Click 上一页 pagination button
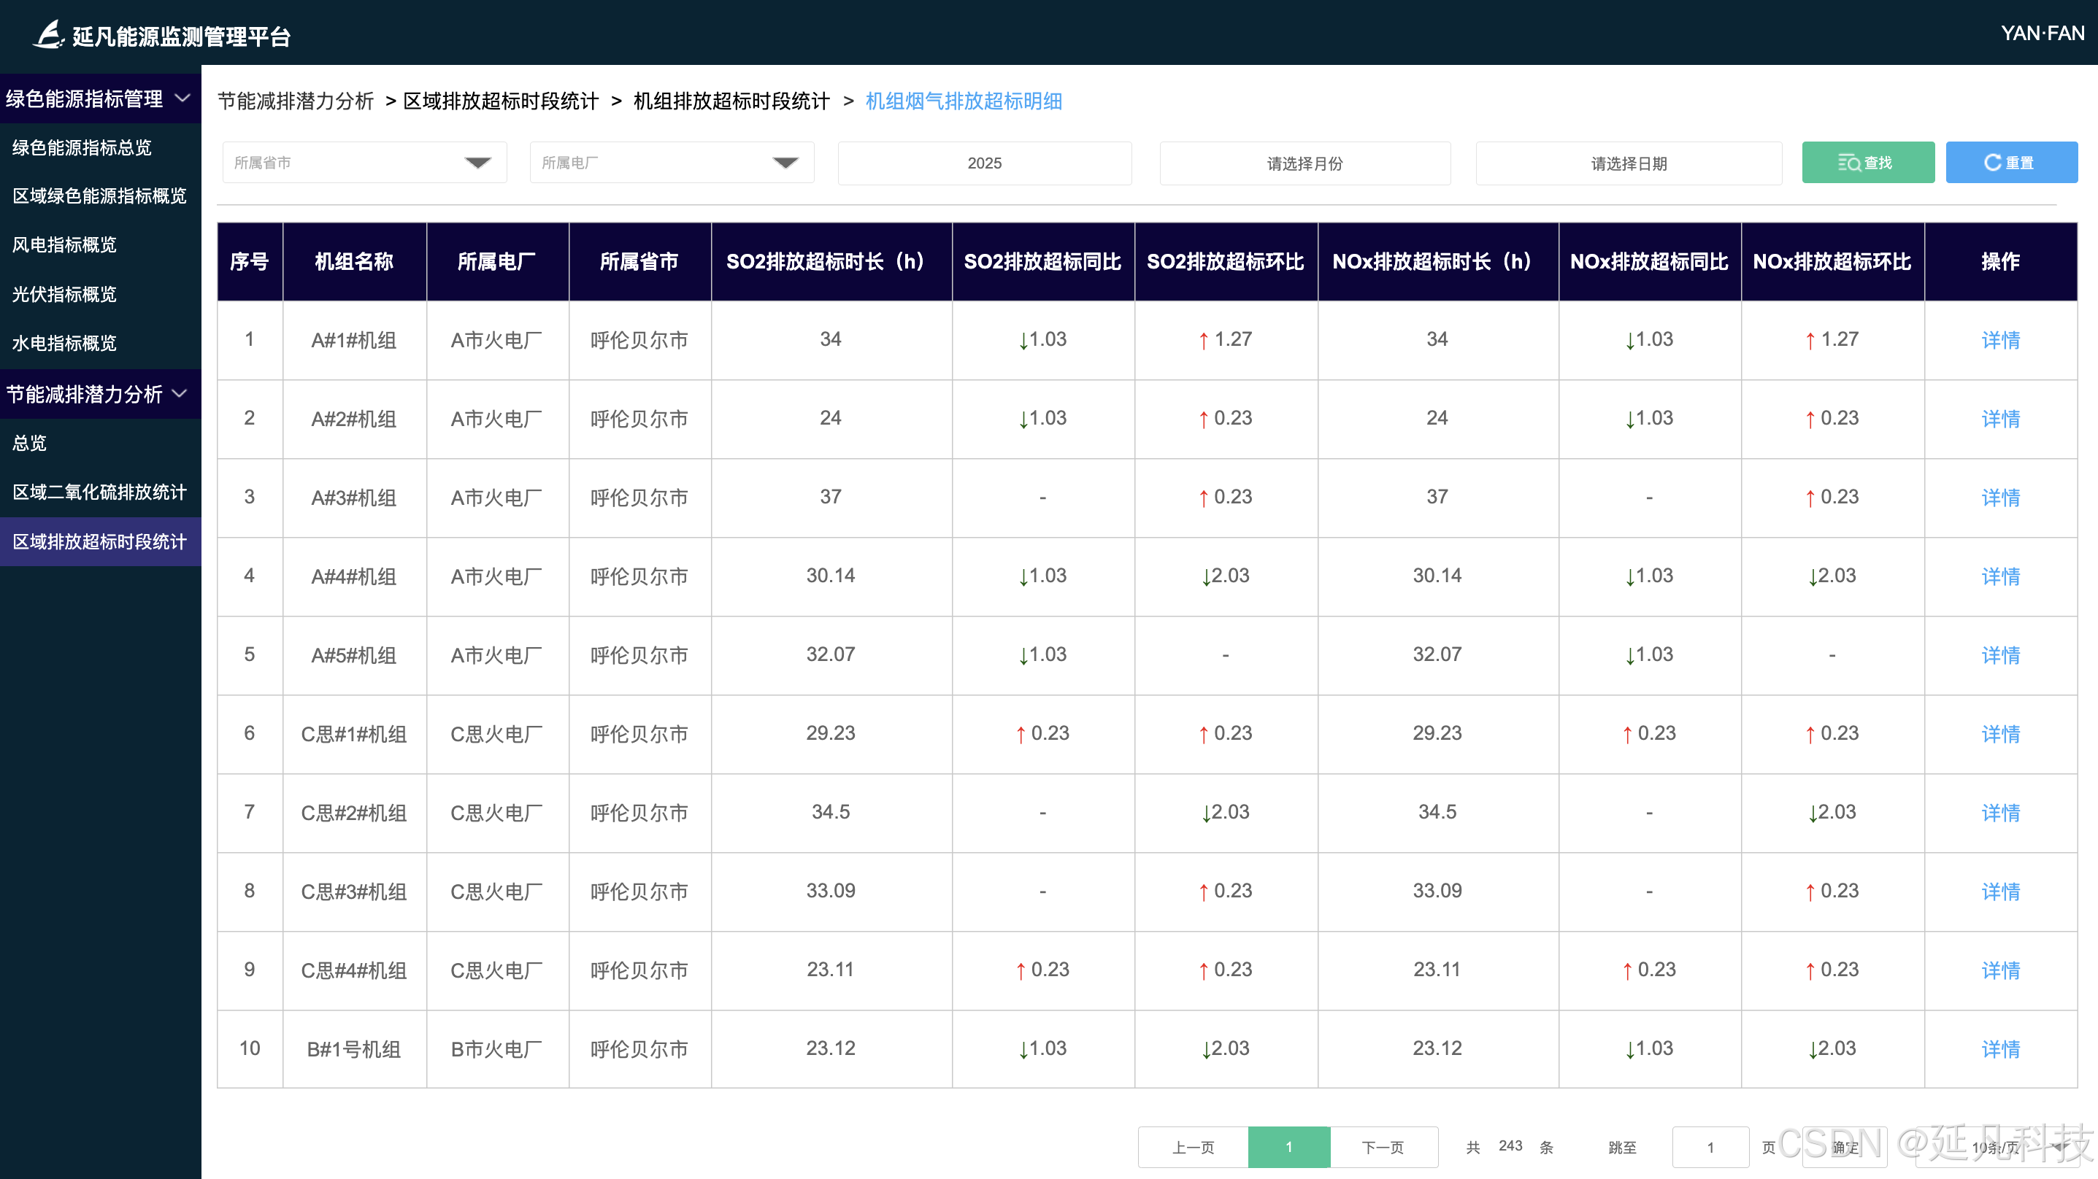2098x1179 pixels. (x=1193, y=1147)
